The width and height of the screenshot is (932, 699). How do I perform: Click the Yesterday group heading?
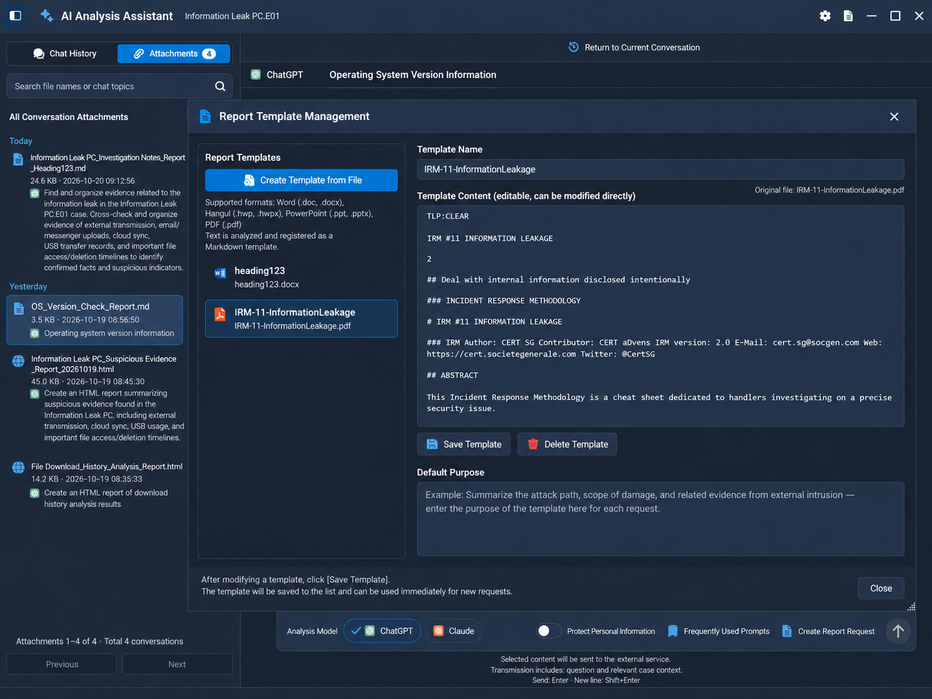[x=28, y=286]
